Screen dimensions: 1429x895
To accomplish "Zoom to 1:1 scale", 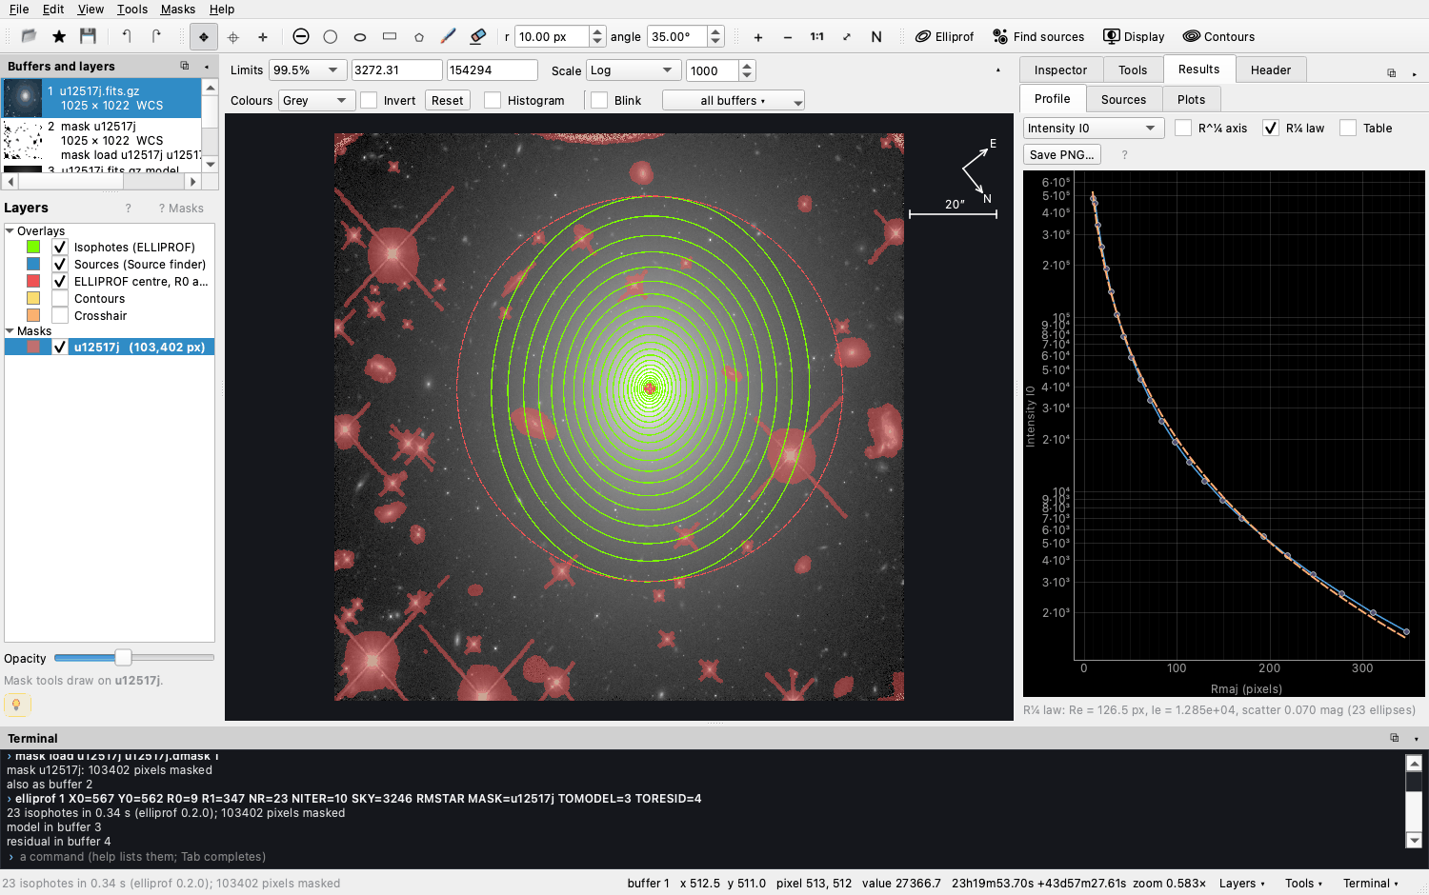I will tap(817, 37).
